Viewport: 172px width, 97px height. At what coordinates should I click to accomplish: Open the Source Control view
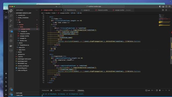tap(11, 20)
